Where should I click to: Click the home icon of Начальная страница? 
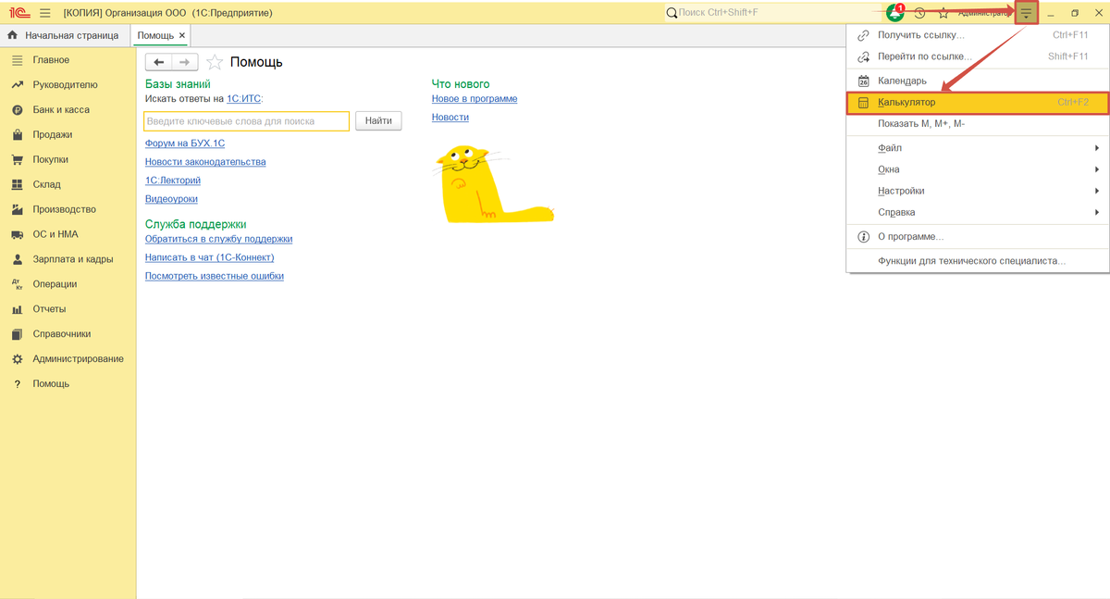tap(13, 35)
